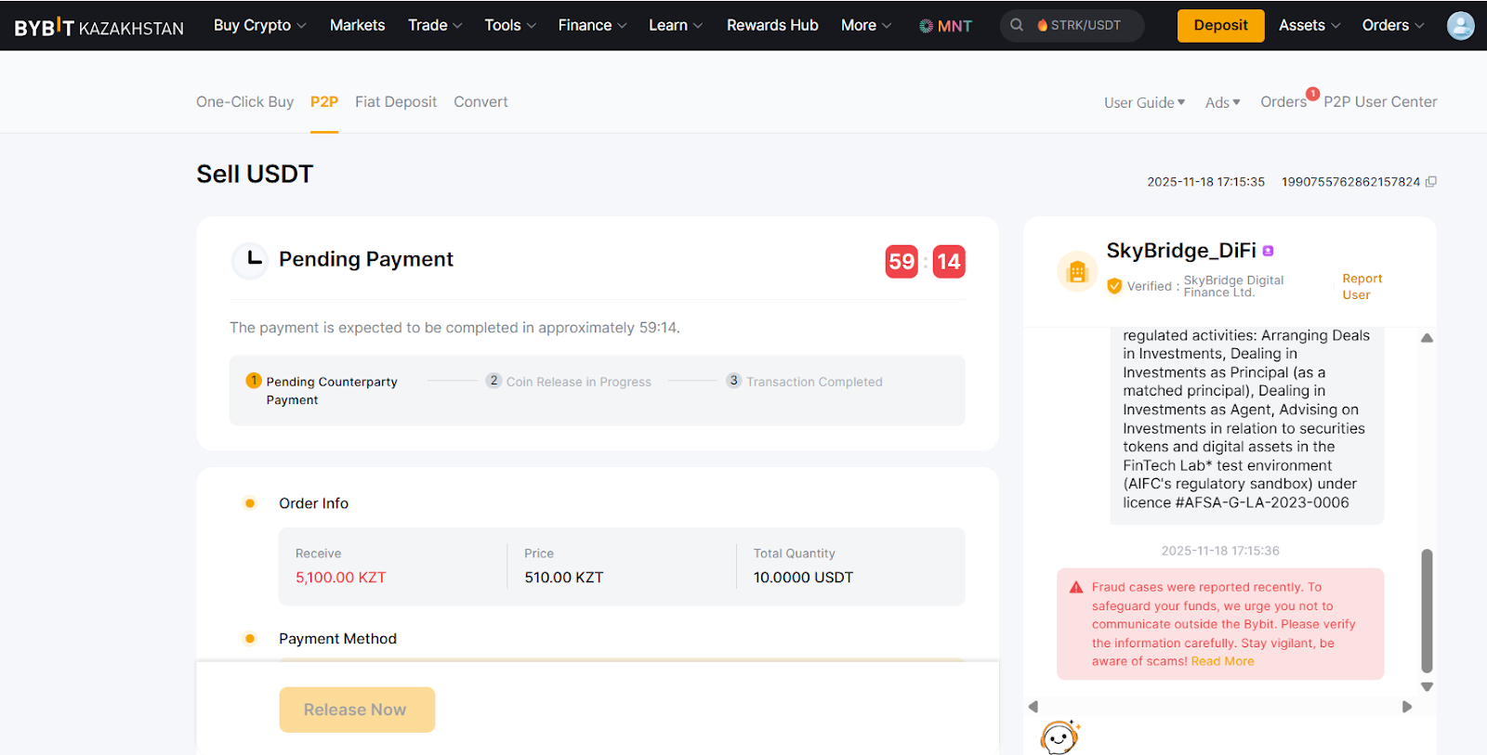Click the Bybit Kazakhstan logo
This screenshot has width=1487, height=755.
point(99,27)
